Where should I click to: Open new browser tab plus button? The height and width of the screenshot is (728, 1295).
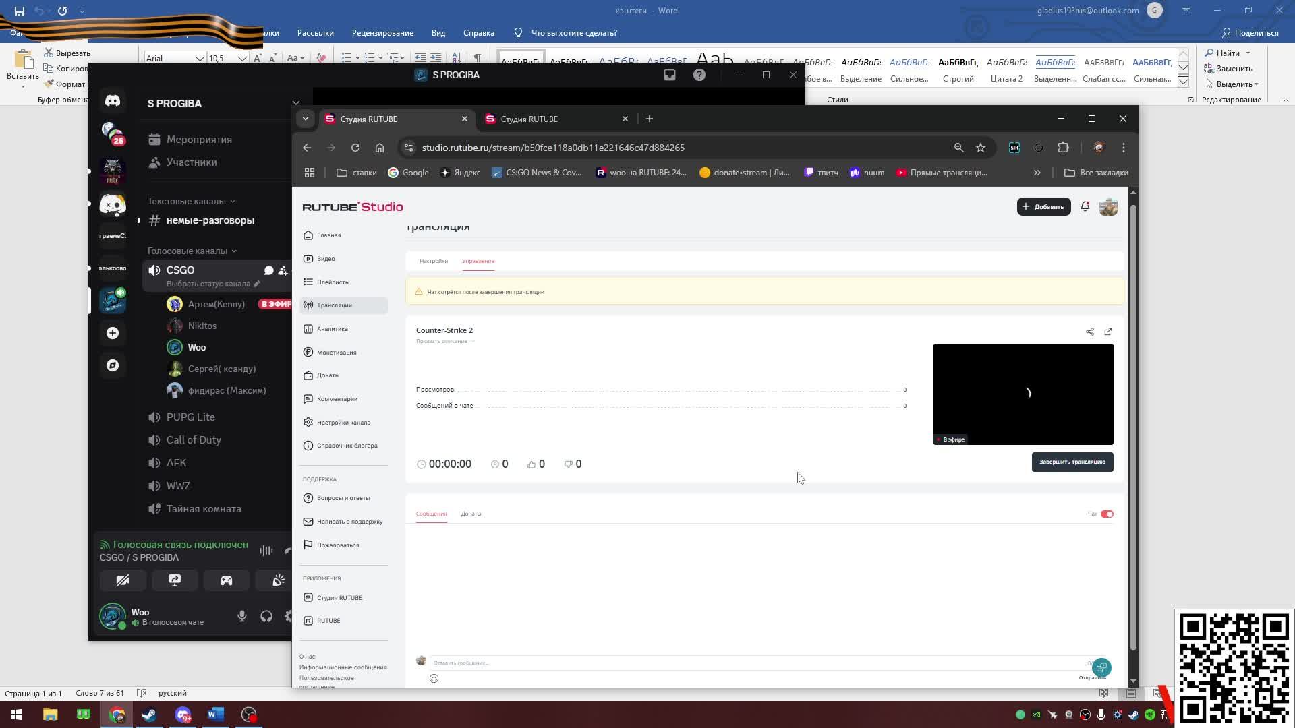coord(650,119)
